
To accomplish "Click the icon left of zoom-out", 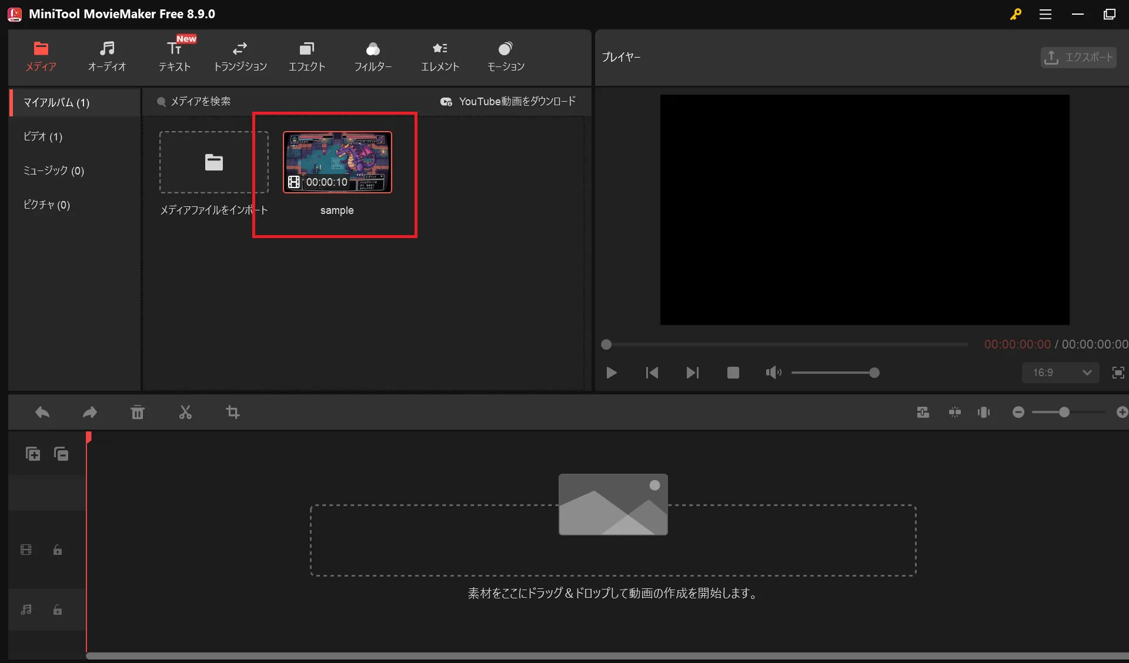I will (x=984, y=413).
